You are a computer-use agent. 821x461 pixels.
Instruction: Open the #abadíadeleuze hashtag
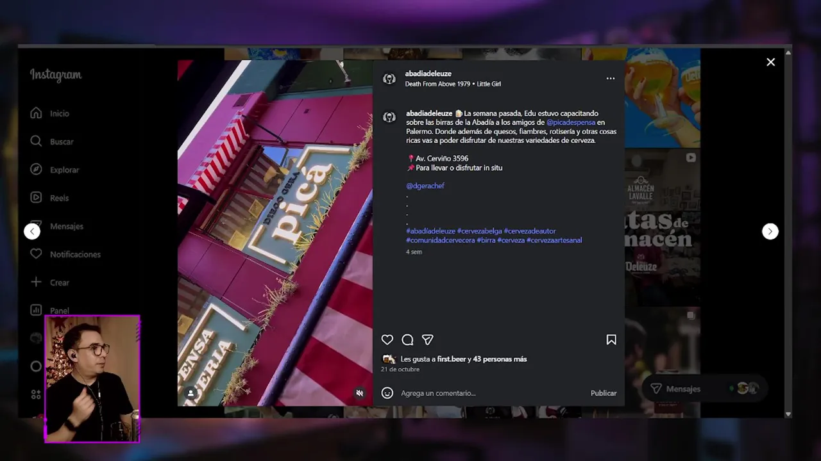point(430,231)
